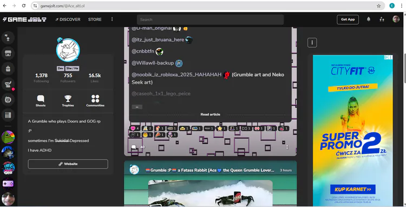Open the comments bubble with 40
Screen dimensions: 406x207
(x=137, y=147)
